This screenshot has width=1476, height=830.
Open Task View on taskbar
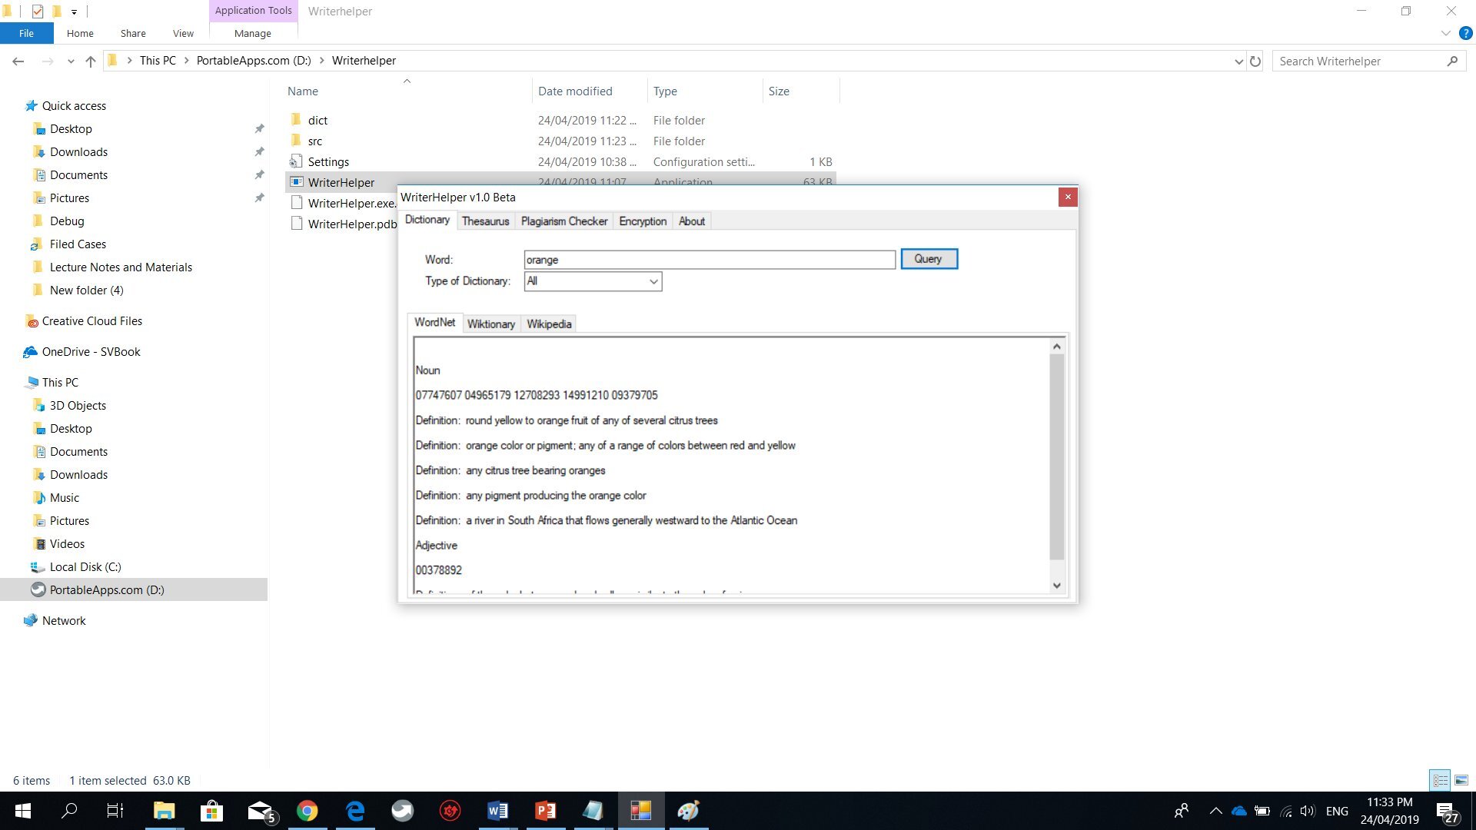coord(115,811)
